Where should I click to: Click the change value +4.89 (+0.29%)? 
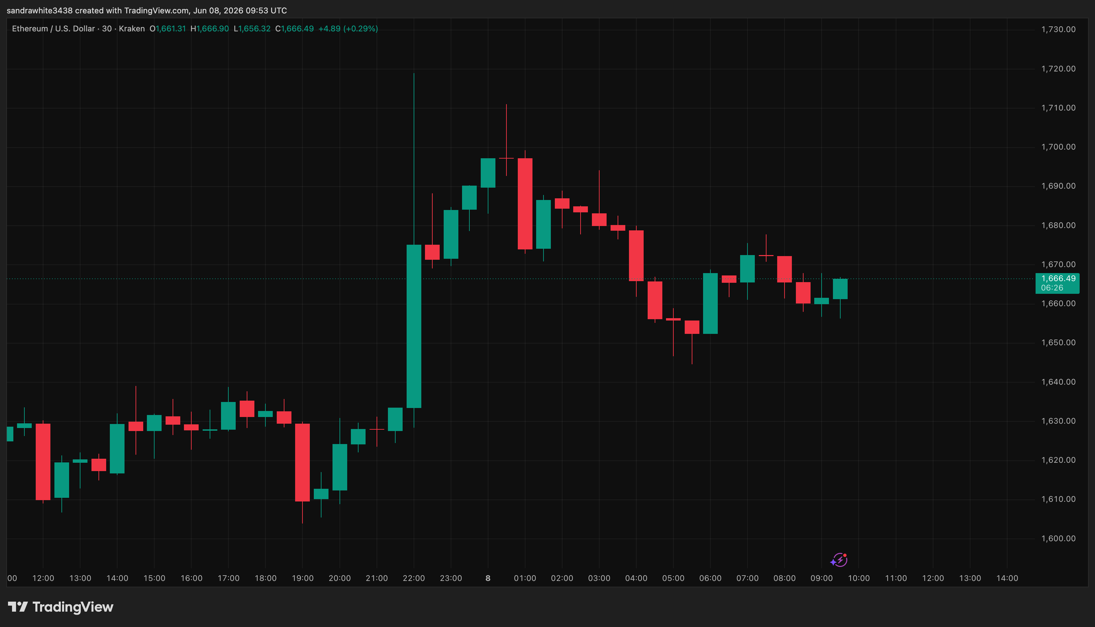[x=348, y=28]
